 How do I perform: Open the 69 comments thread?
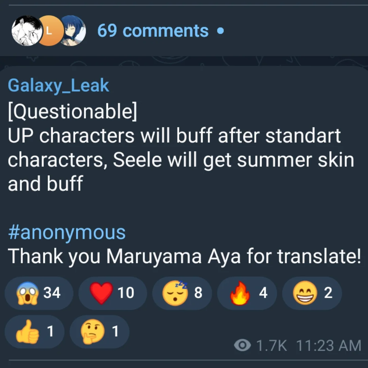pyautogui.click(x=153, y=31)
